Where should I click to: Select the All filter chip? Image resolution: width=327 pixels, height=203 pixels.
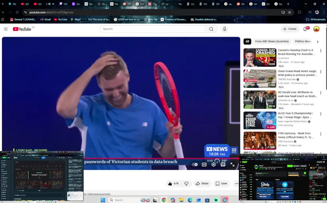(x=247, y=41)
